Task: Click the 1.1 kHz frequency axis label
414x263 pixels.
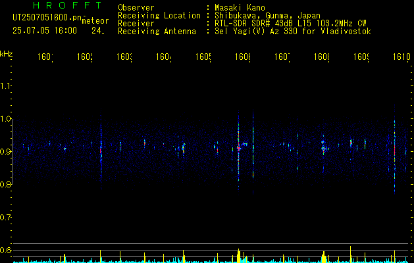Action: point(6,85)
